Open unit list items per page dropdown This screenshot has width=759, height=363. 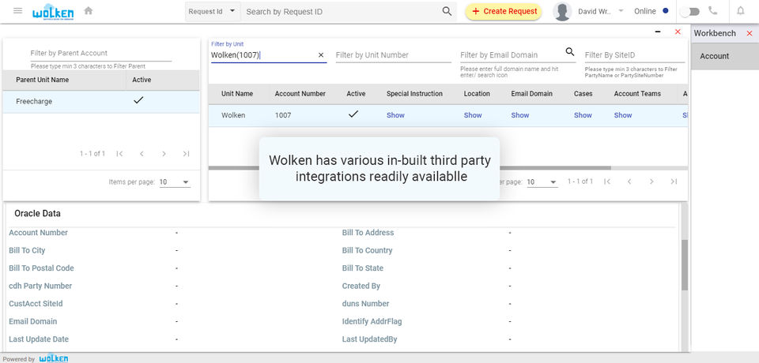click(x=542, y=181)
